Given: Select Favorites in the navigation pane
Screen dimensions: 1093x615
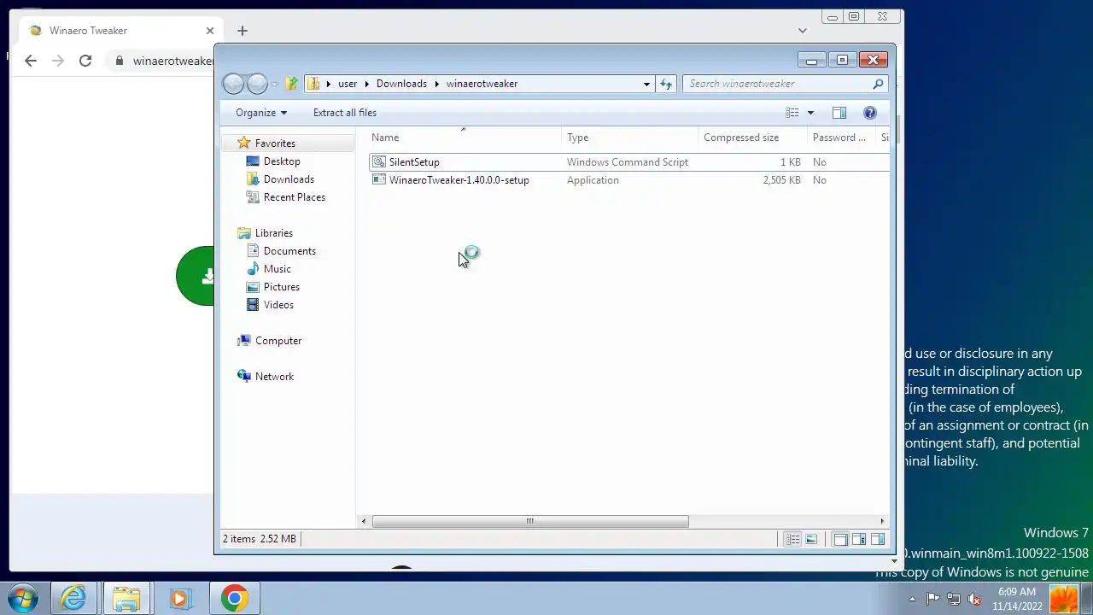Looking at the screenshot, I should pos(275,143).
